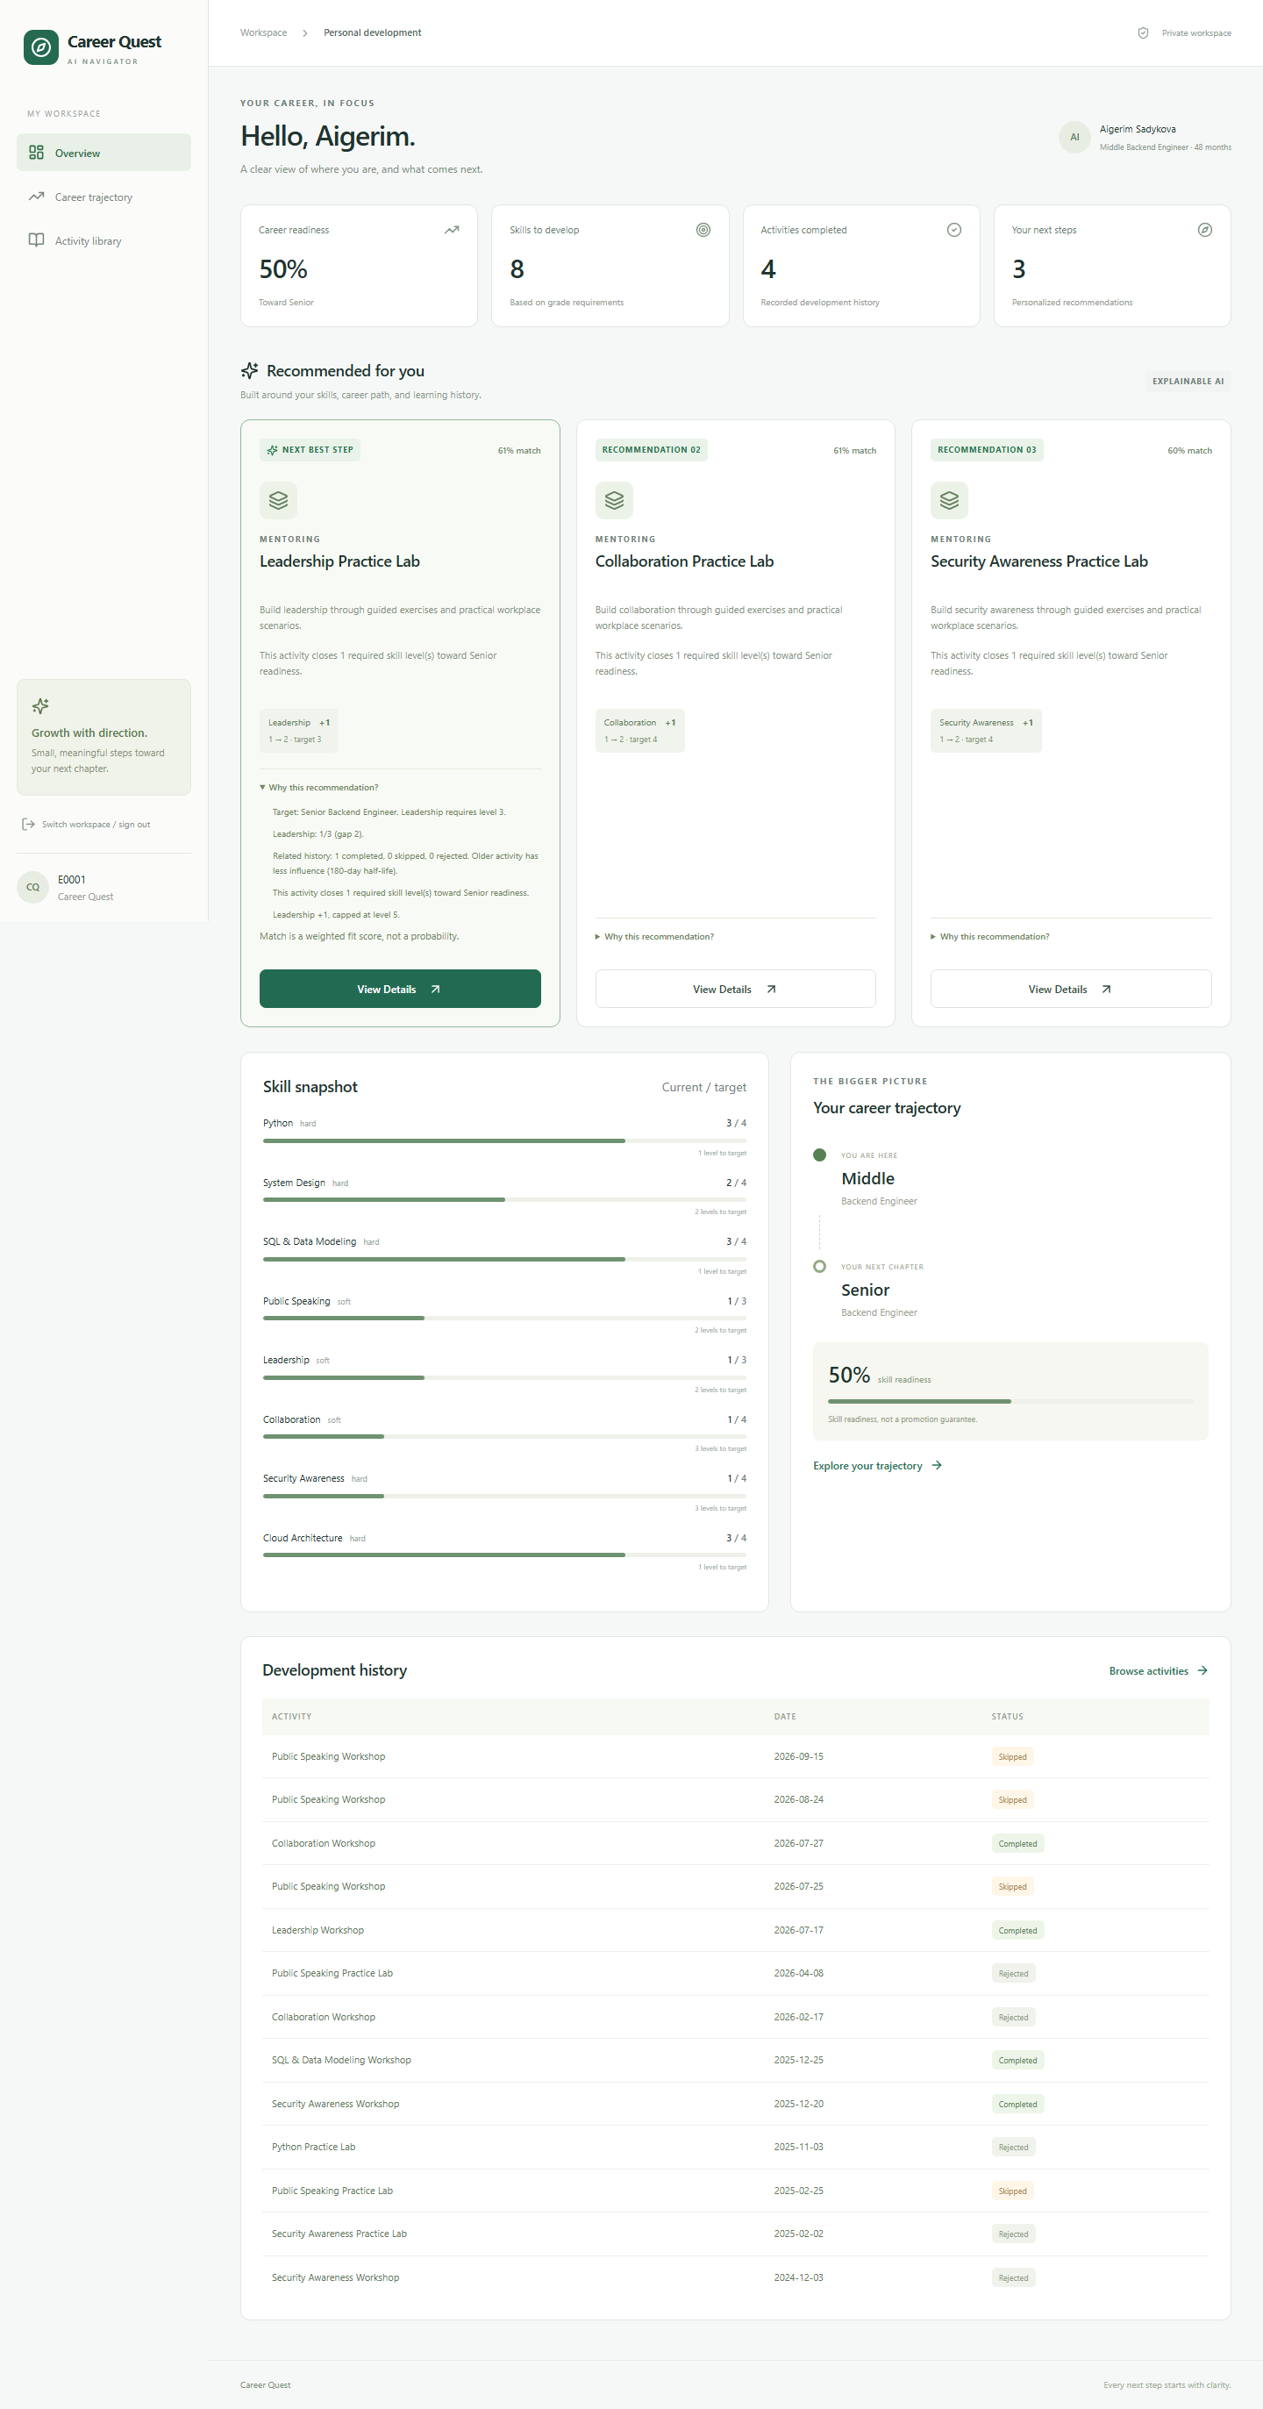This screenshot has height=2409, width=1263.
Task: Click the trend arrow icon on Career readiness card
Action: coord(452,230)
